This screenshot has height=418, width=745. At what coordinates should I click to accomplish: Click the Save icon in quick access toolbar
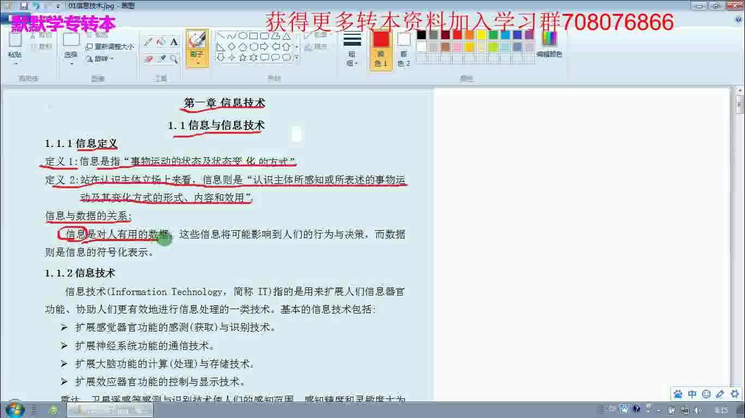(x=23, y=5)
